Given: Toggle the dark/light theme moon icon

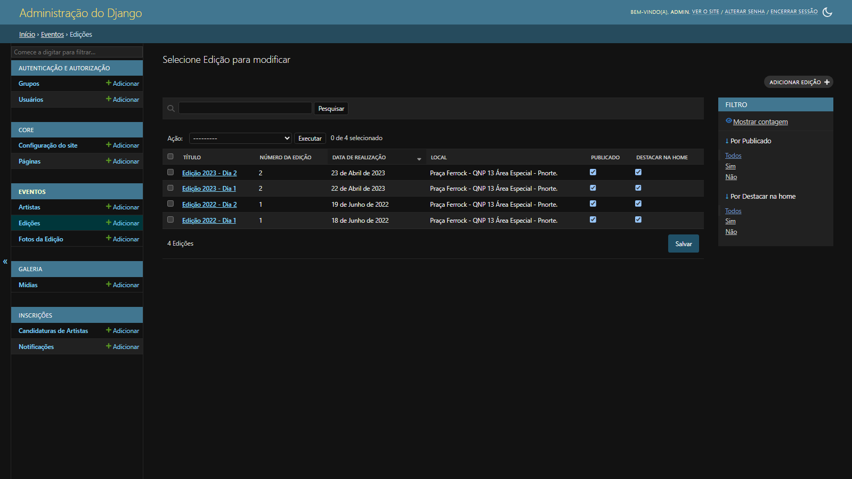Looking at the screenshot, I should (x=827, y=12).
